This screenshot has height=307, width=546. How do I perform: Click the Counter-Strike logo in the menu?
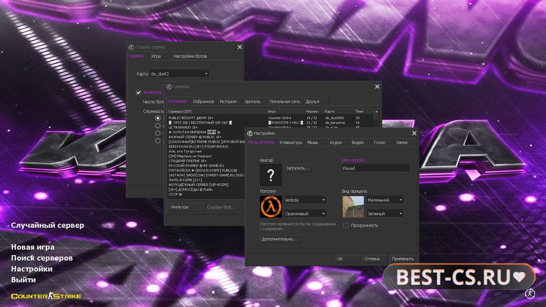coord(46,296)
